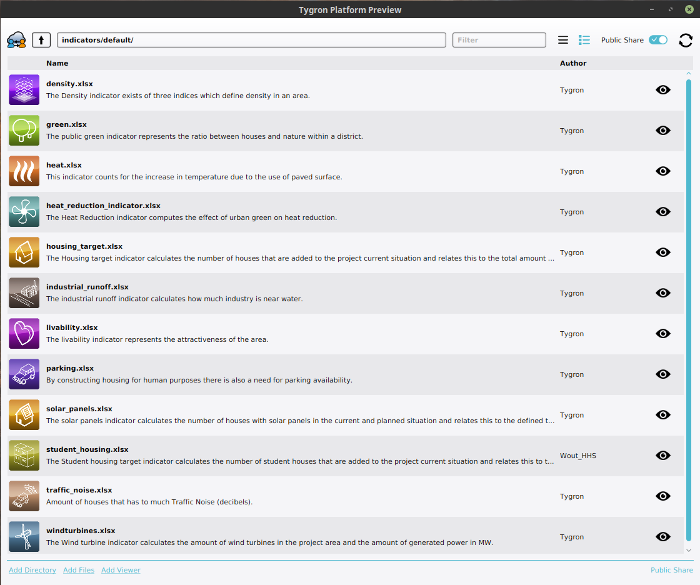The image size is (700, 585).
Task: Click the Add Directory link
Action: coord(32,570)
